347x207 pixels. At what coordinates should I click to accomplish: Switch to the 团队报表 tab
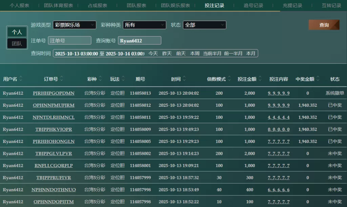click(x=136, y=5)
